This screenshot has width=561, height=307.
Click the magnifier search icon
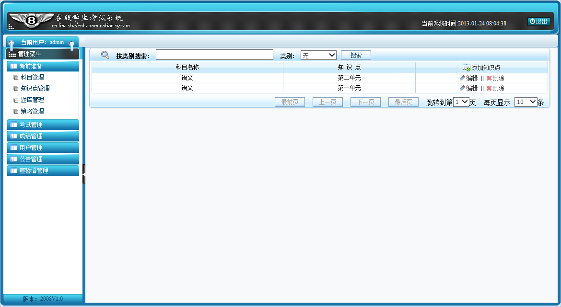tap(105, 55)
